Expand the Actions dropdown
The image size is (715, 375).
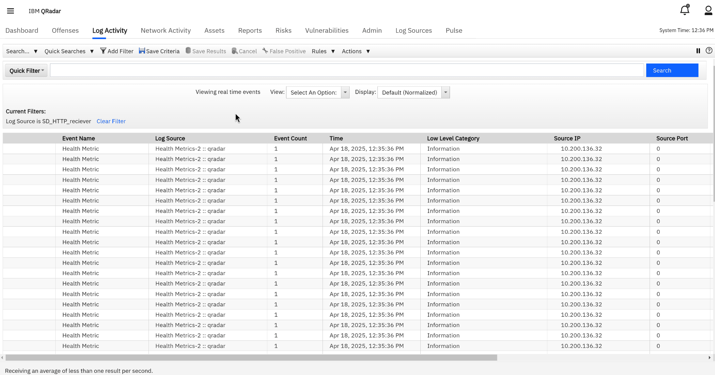(356, 51)
